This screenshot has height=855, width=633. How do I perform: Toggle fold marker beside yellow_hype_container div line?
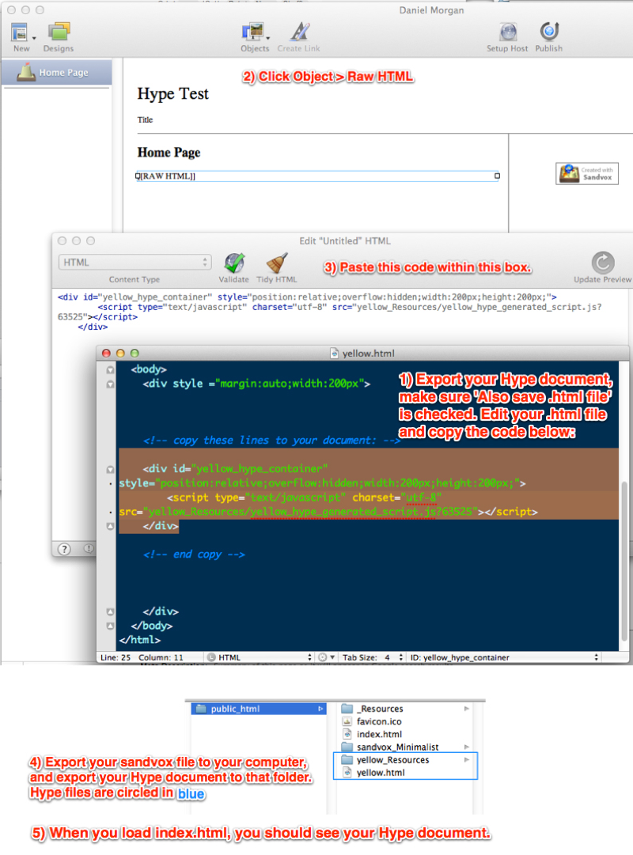point(110,469)
